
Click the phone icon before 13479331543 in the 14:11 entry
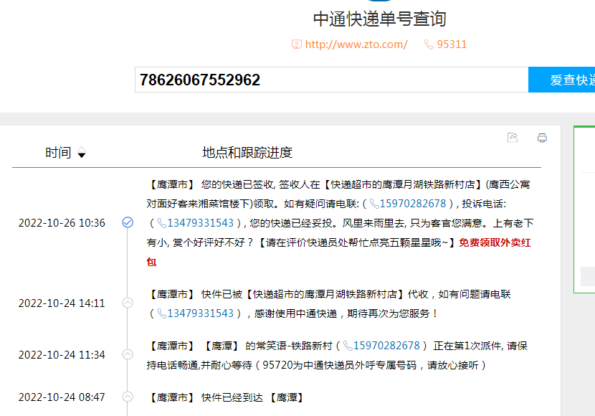tap(161, 313)
